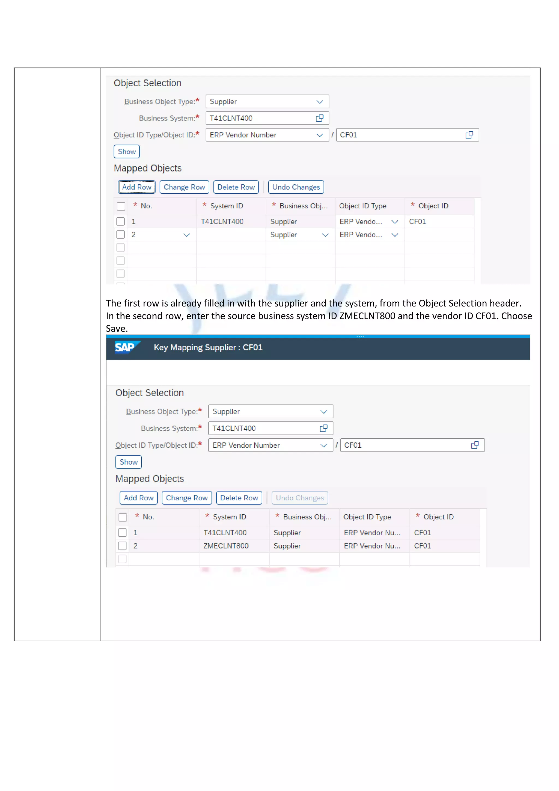Open the No. dropdown in upper row 2
Viewport: 559px width, 791px height.
[x=187, y=235]
